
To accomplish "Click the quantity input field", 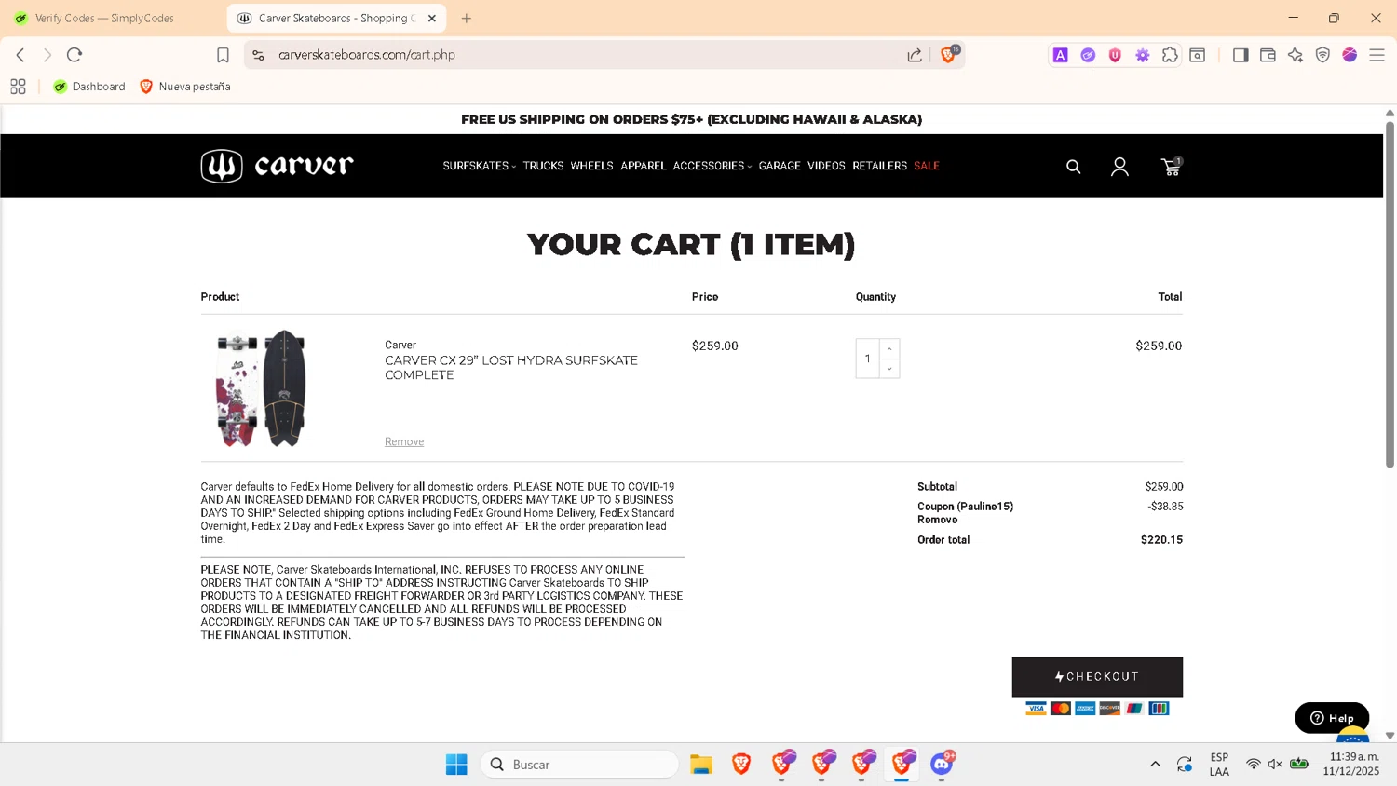I will [868, 359].
